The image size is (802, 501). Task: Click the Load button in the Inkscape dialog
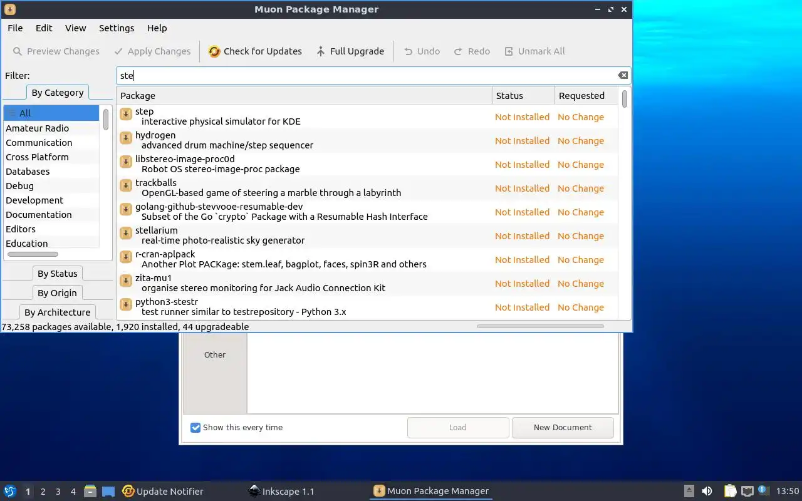click(458, 428)
